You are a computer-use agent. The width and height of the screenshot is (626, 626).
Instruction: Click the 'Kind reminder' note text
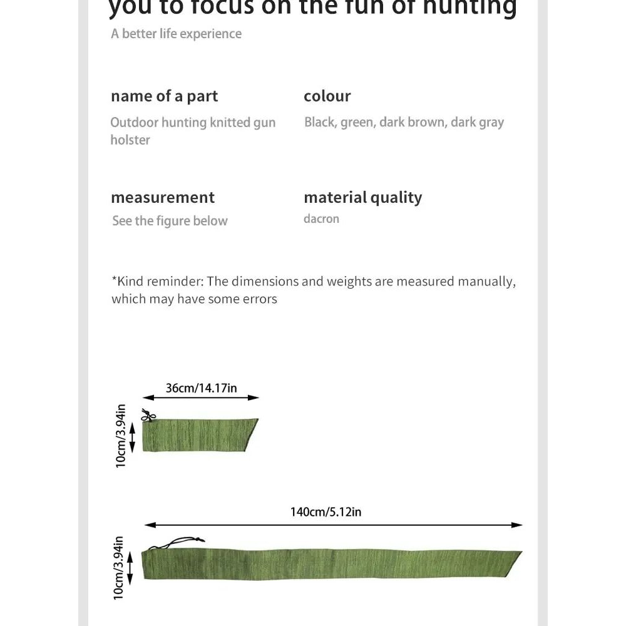[x=313, y=290]
